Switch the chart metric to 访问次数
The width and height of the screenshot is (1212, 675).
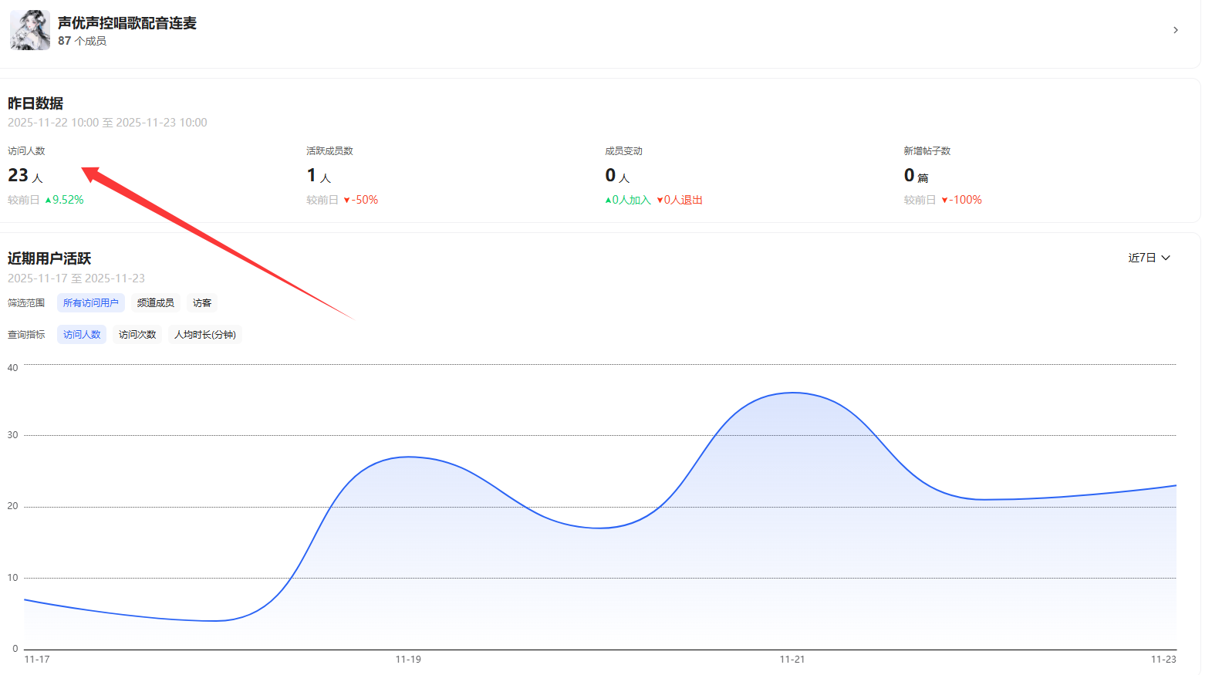point(137,335)
